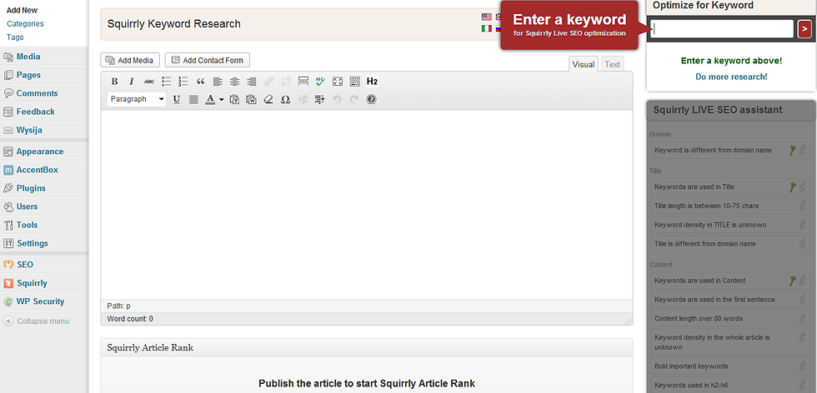Click the undo arrow icon
The image size is (817, 393).
[x=337, y=99]
